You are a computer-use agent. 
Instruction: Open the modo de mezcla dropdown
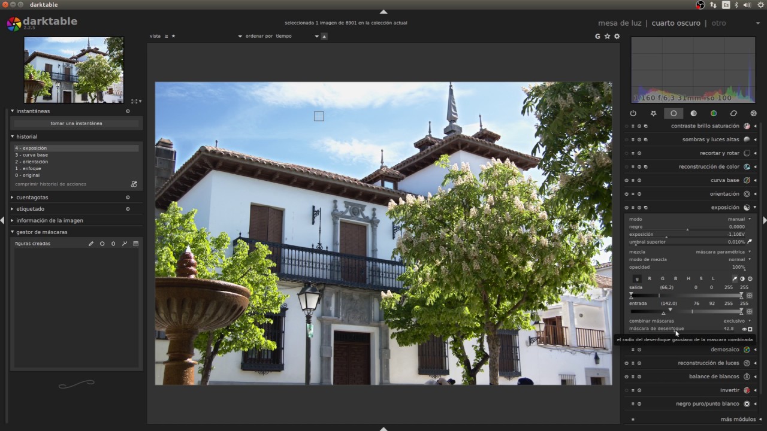pyautogui.click(x=690, y=259)
